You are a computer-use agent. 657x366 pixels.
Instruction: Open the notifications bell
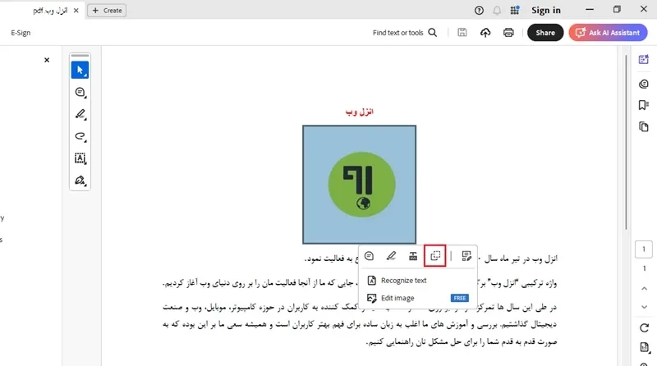click(x=497, y=11)
